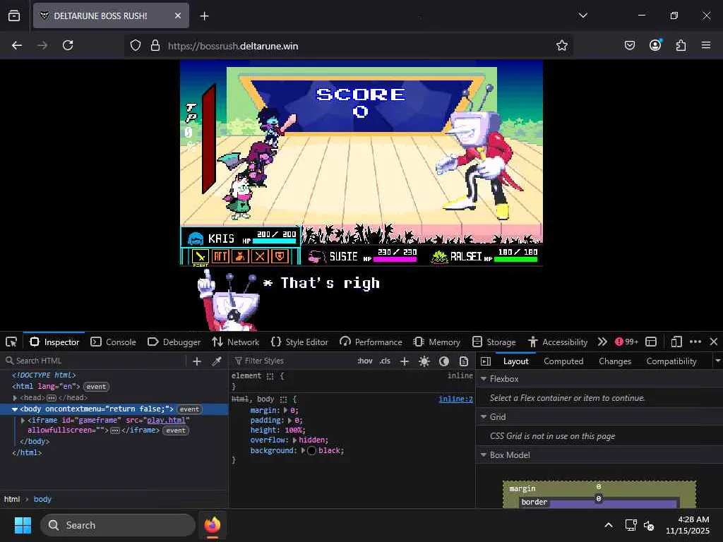Click the event badge on html tag
The image size is (723, 542).
(96, 387)
